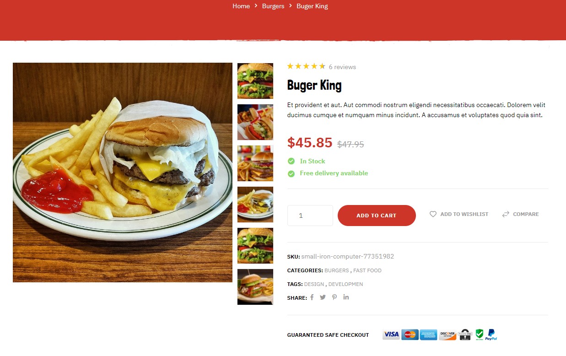
Task: Click the wishlist heart icon
Action: [x=433, y=214]
